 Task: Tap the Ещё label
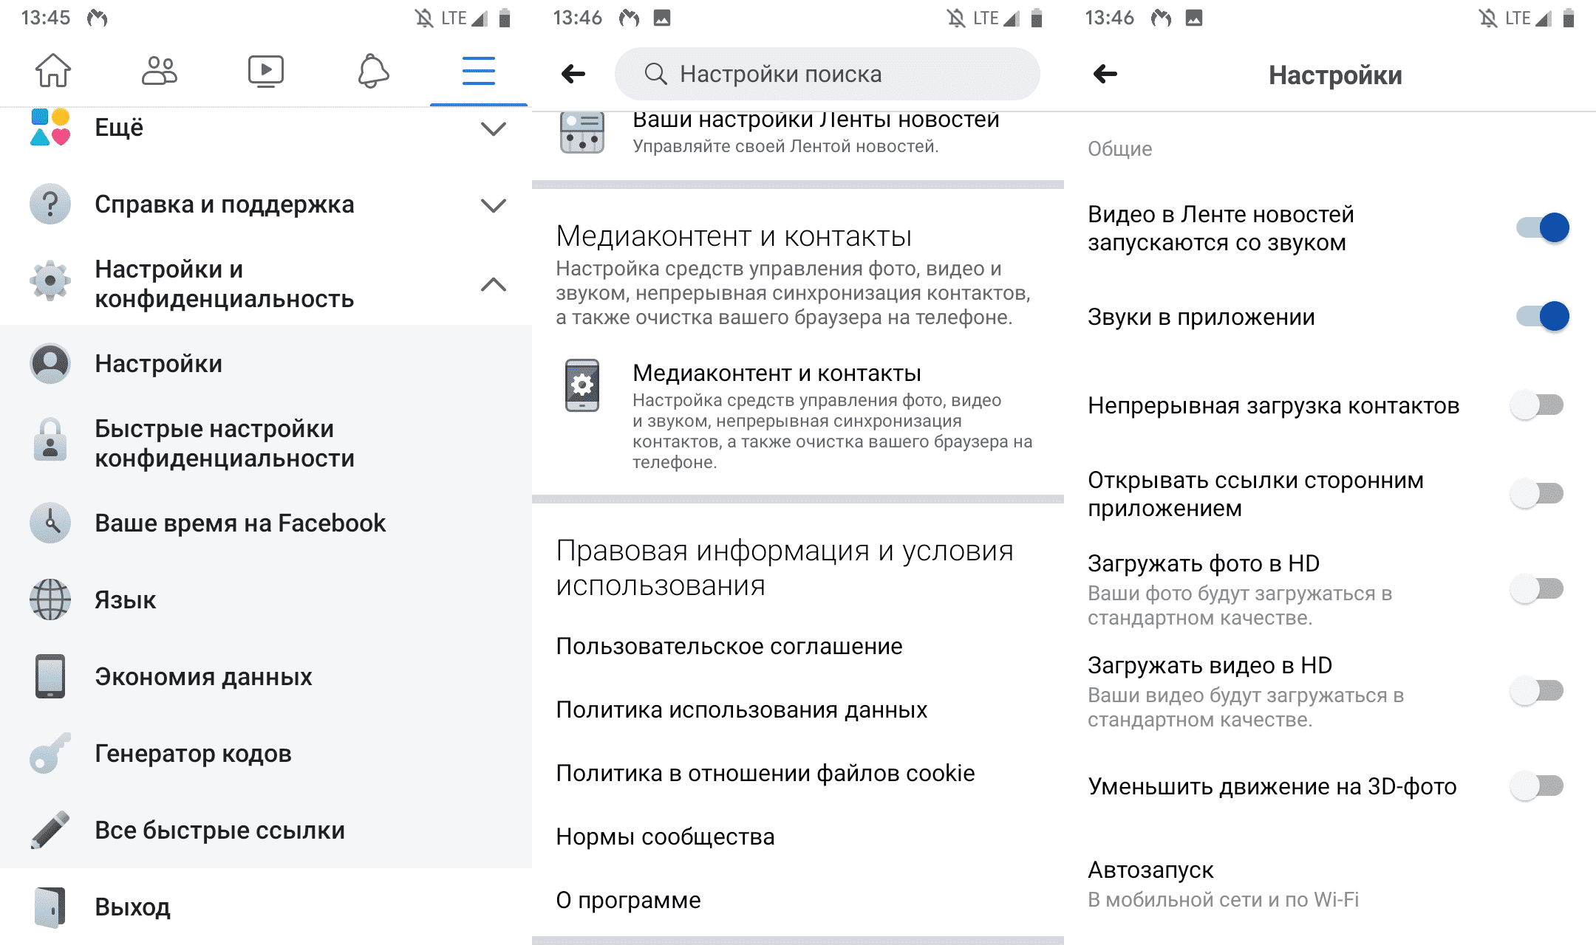tap(119, 128)
